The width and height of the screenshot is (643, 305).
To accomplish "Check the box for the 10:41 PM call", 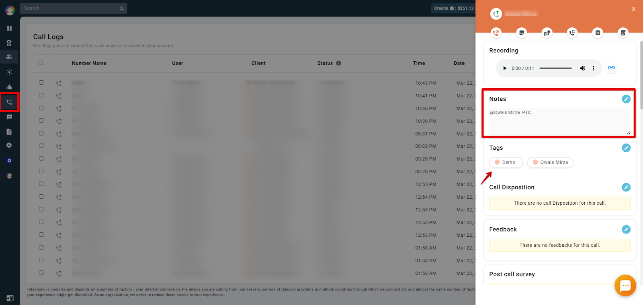I will coord(41,96).
